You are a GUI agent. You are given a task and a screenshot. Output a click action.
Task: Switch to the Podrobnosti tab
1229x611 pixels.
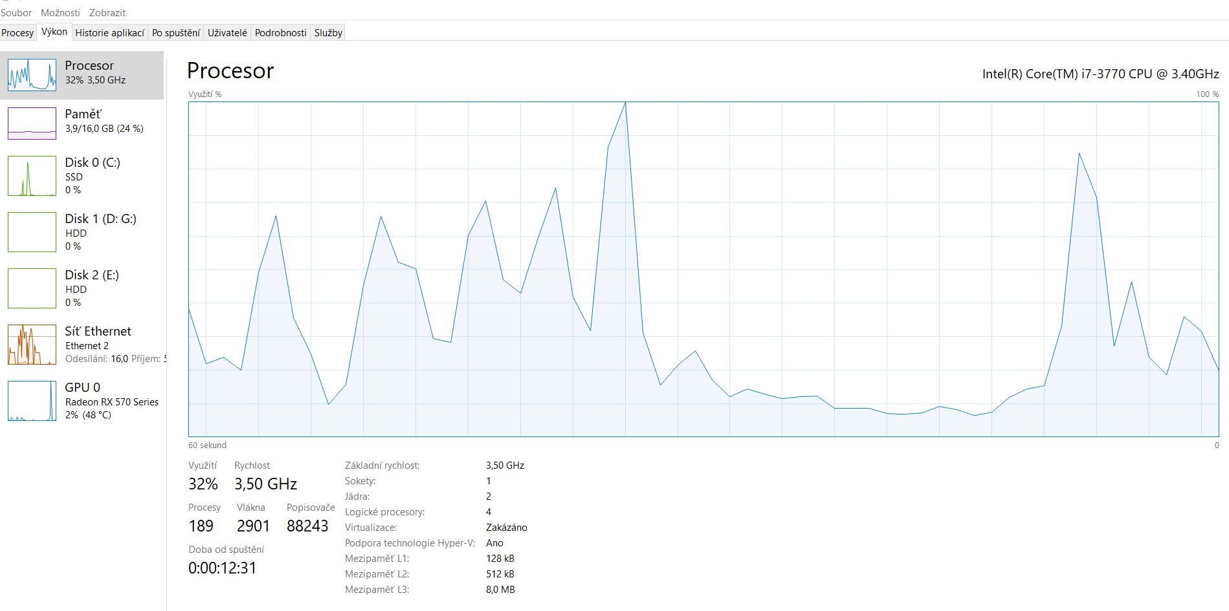point(280,33)
